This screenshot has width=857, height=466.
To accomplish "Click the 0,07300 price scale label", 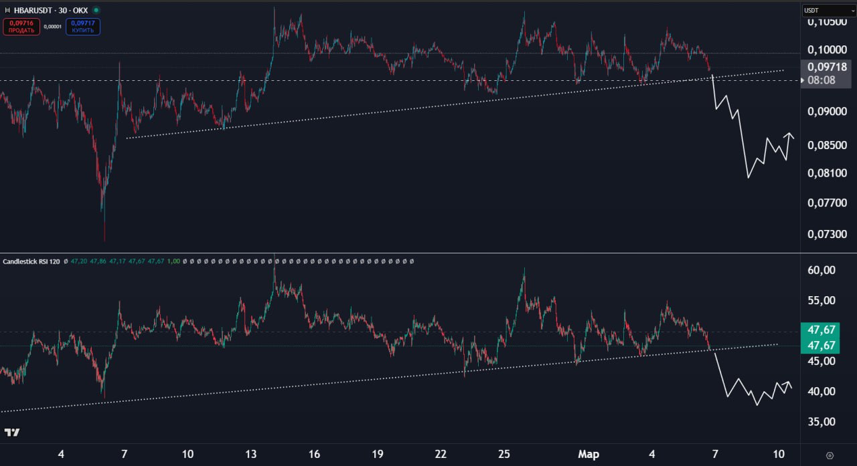I will pyautogui.click(x=826, y=235).
